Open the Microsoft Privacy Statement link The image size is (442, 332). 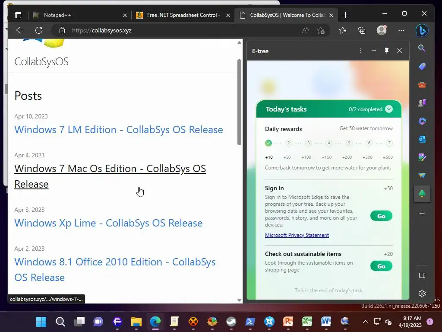click(297, 235)
